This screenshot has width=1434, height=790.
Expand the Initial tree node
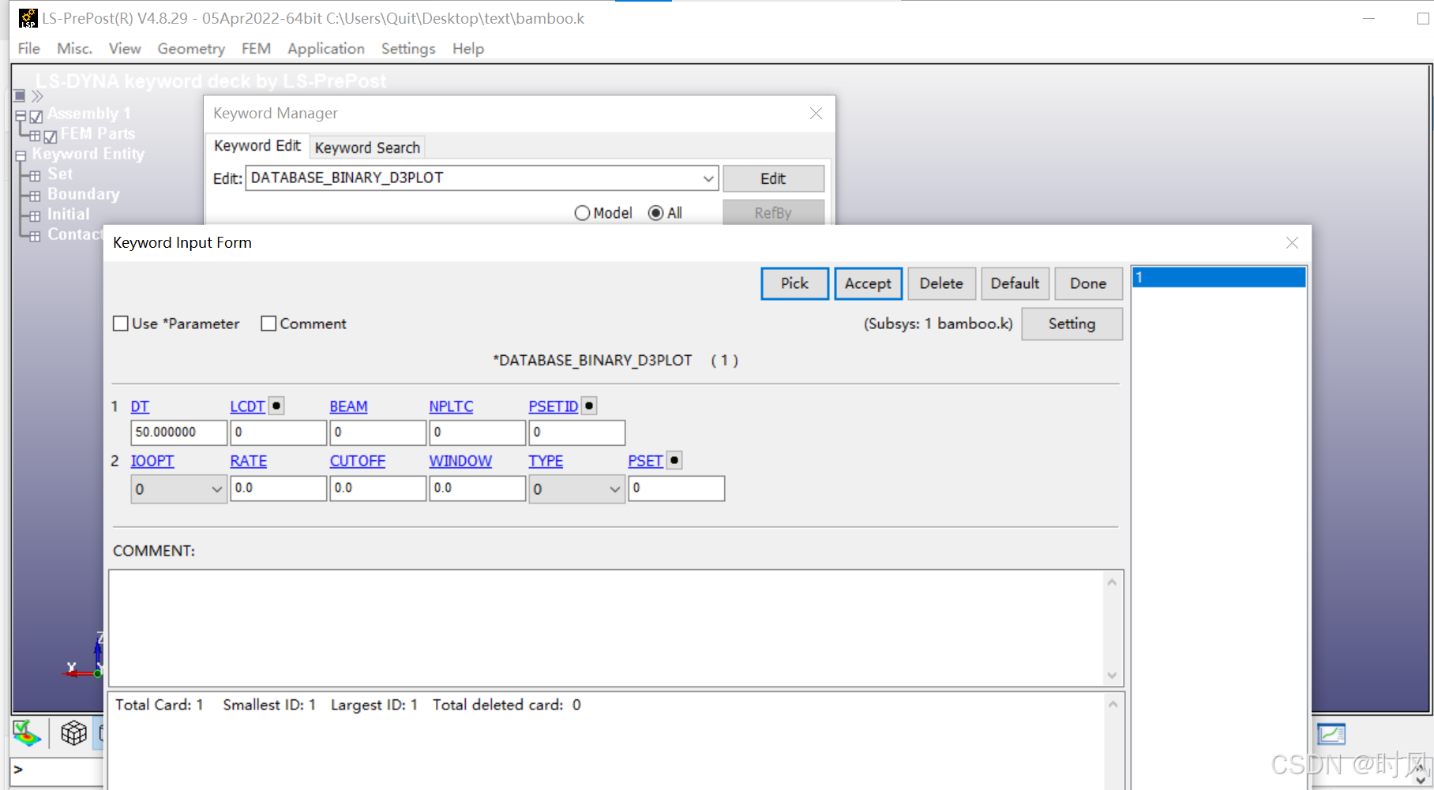[x=35, y=215]
